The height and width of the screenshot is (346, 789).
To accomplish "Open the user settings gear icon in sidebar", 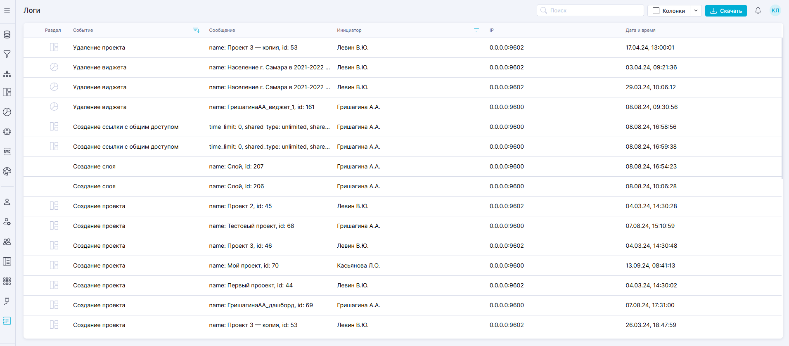I will coord(7,222).
